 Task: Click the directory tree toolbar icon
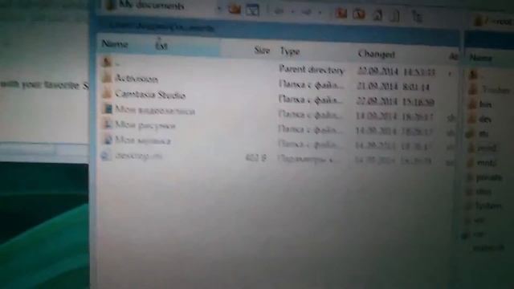417,16
